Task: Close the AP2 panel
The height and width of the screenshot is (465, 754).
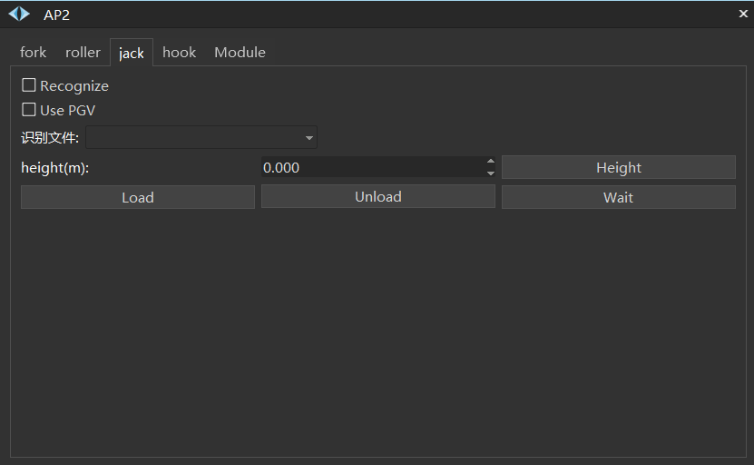Action: [x=743, y=15]
